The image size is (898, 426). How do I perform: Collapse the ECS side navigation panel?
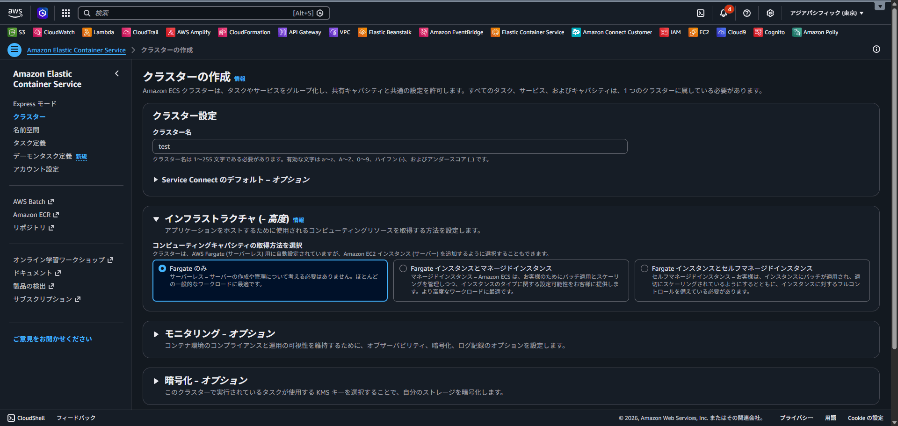(117, 73)
